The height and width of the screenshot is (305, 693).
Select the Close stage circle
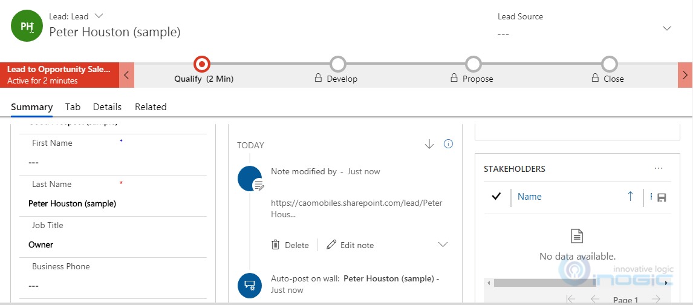coord(610,64)
